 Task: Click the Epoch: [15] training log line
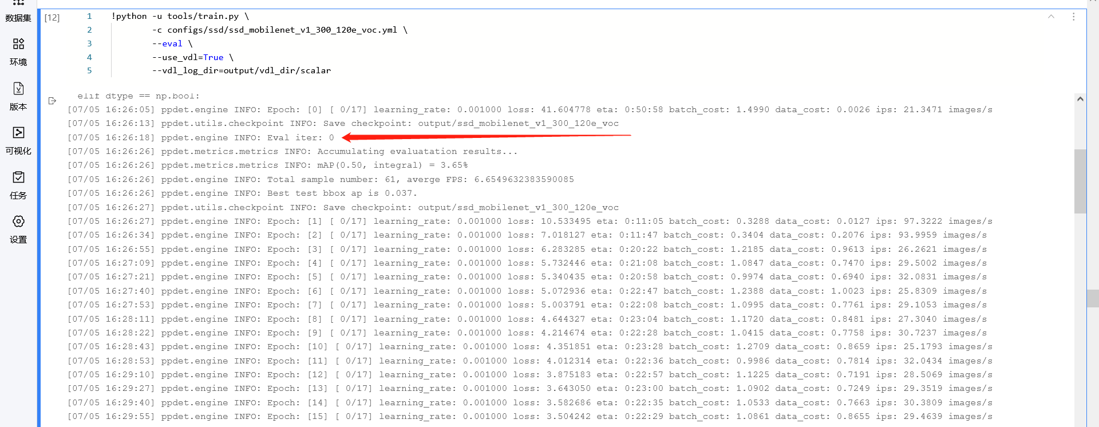(530, 416)
